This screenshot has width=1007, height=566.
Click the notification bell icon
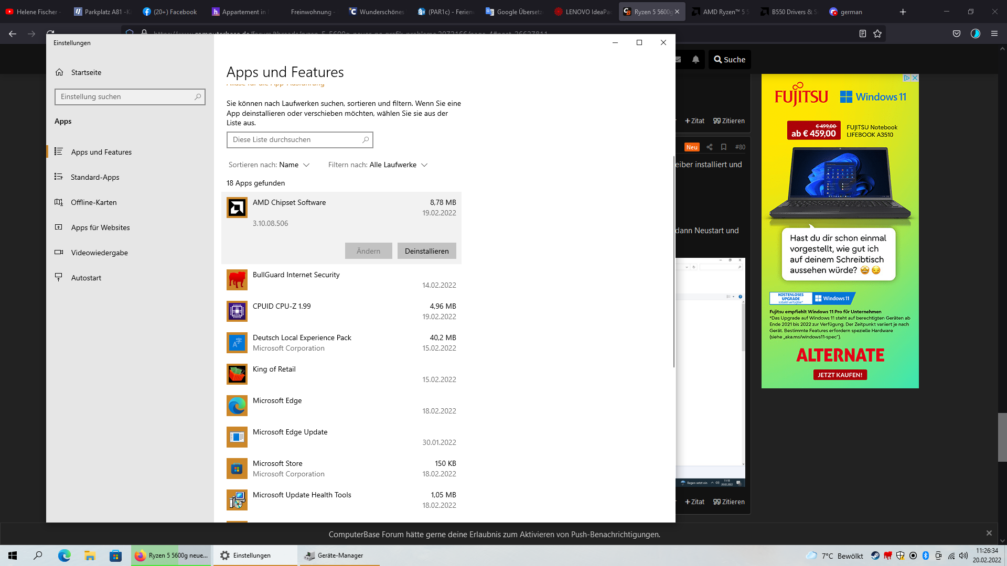pos(695,60)
